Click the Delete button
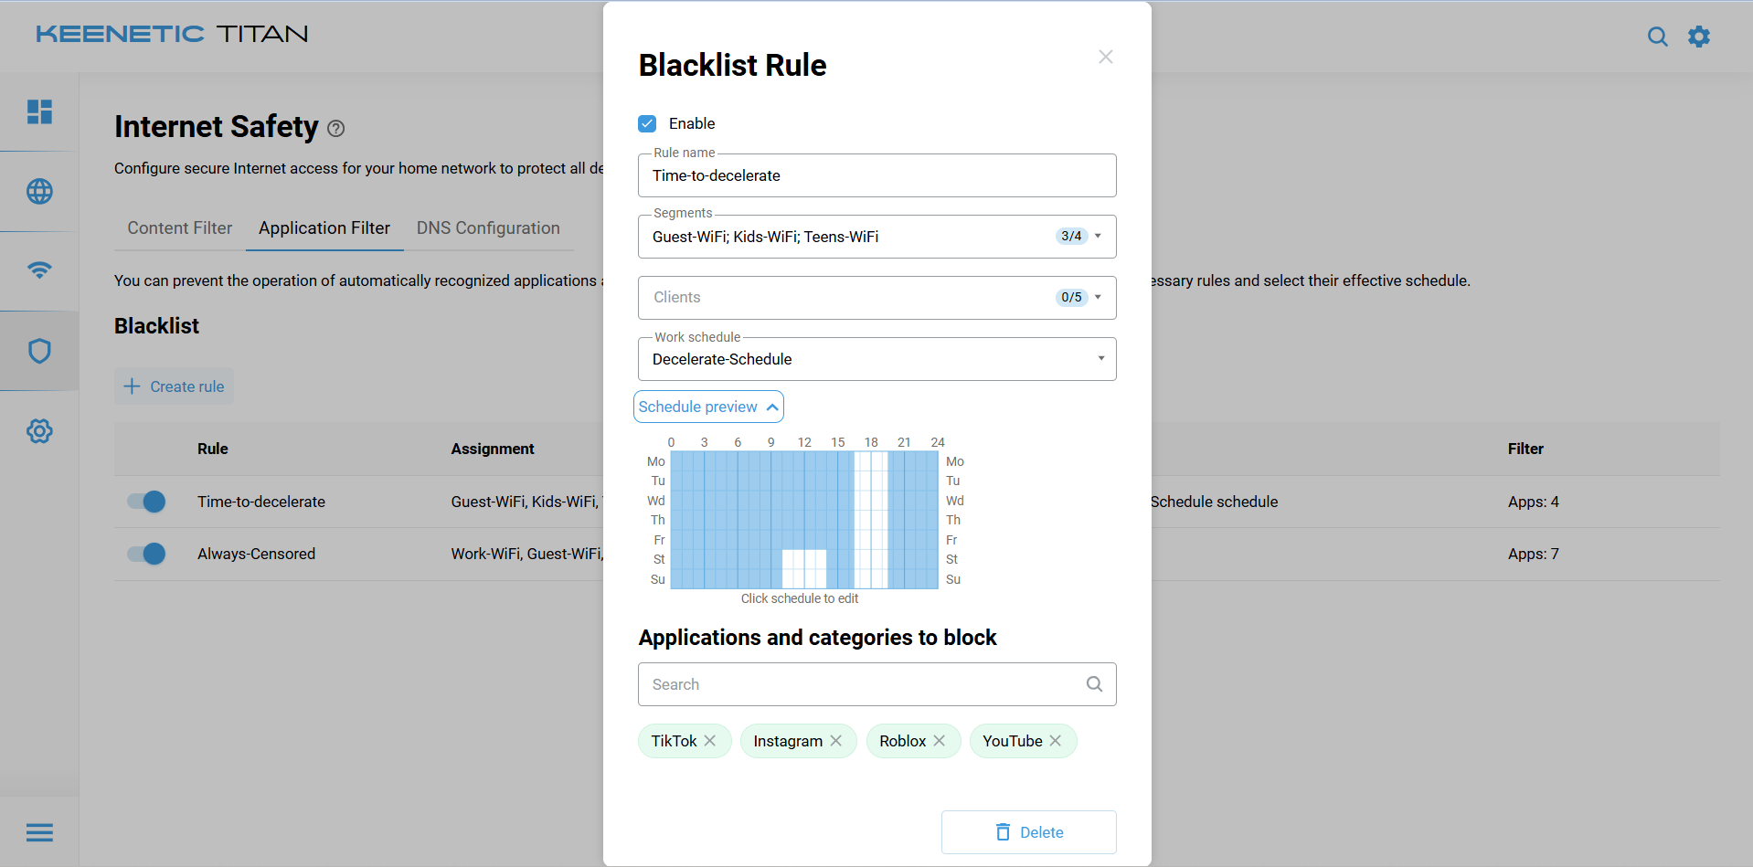Image resolution: width=1753 pixels, height=867 pixels. coord(1029,832)
